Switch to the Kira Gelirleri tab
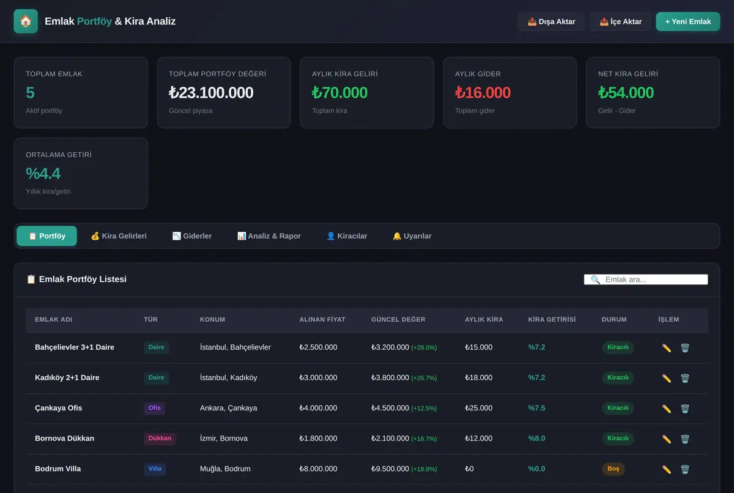 [119, 236]
